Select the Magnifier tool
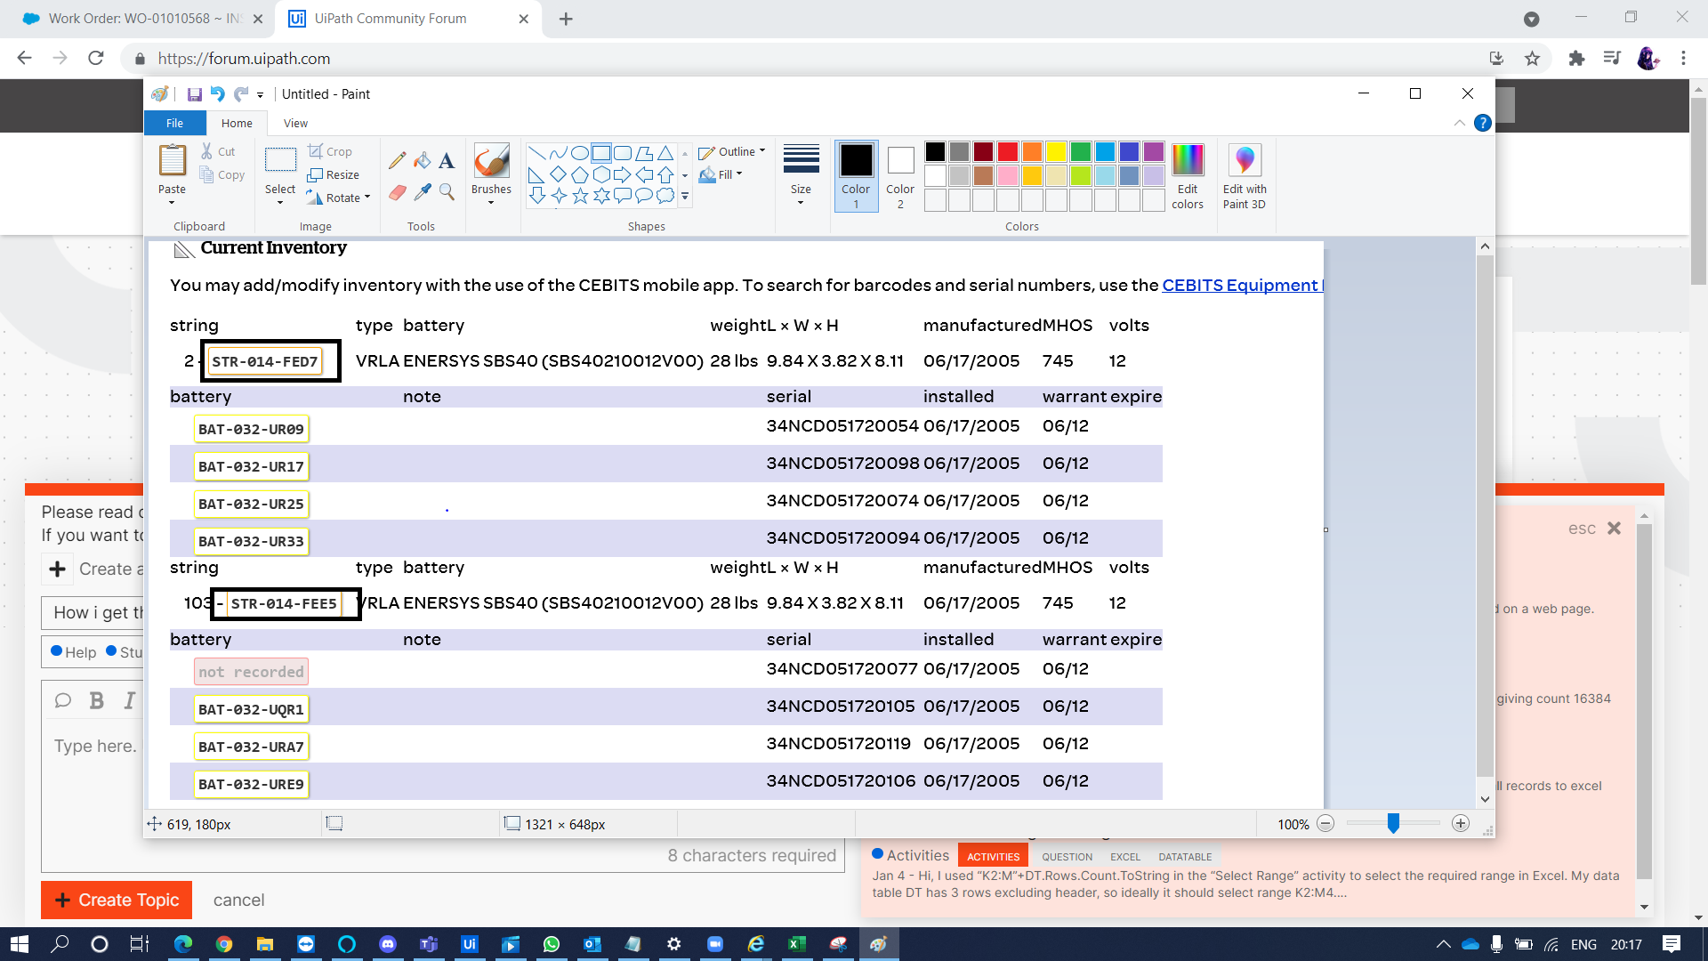 point(447,192)
